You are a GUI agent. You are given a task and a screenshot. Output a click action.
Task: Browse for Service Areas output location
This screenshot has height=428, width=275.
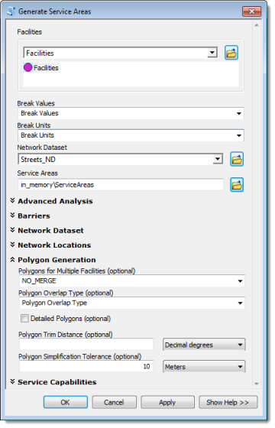pos(237,185)
